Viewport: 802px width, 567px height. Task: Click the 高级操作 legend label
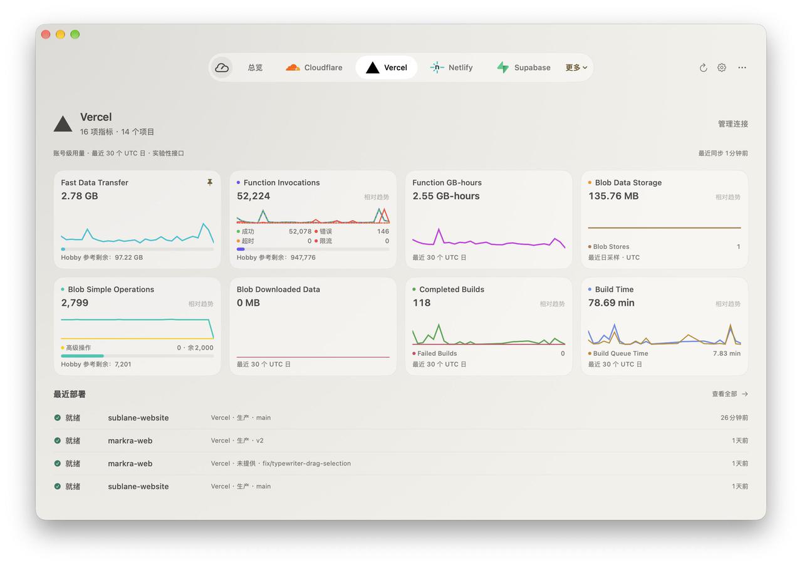coord(78,348)
